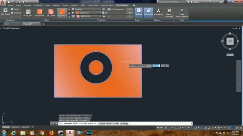The width and height of the screenshot is (243, 136).
Task: Click the seTtings command line option
Action: click(124, 124)
